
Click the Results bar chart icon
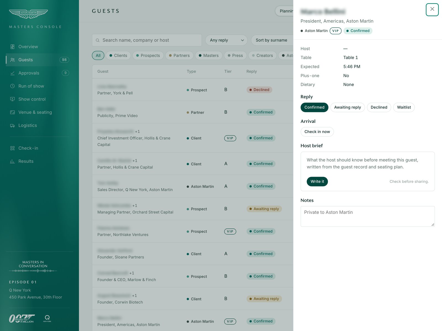12,161
